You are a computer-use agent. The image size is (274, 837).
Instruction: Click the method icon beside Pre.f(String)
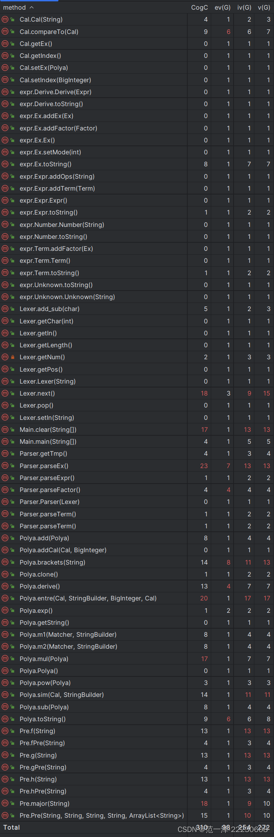5,731
